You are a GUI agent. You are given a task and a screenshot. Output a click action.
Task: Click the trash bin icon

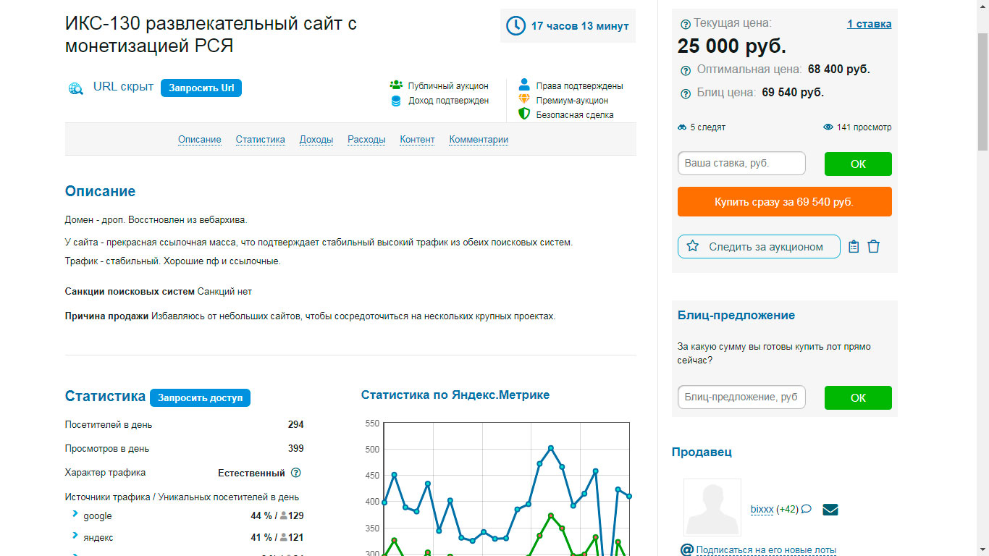[x=874, y=247]
